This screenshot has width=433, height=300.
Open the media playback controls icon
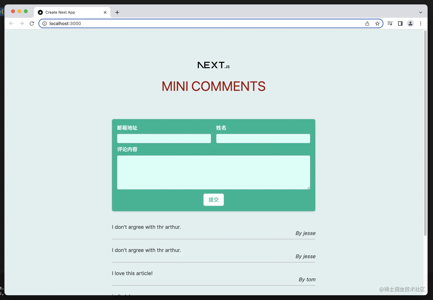click(x=390, y=23)
